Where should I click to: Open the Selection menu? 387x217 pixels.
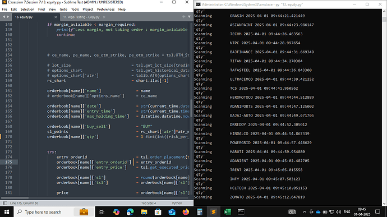point(27,10)
